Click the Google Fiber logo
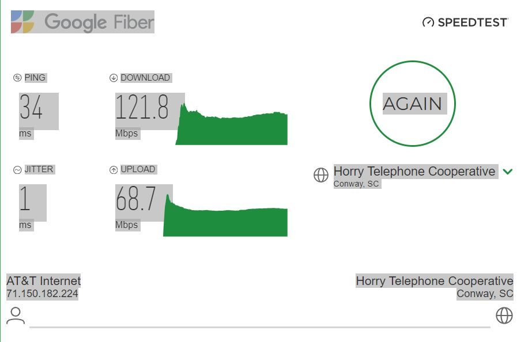Viewport: 517px width, 342px height. click(82, 22)
